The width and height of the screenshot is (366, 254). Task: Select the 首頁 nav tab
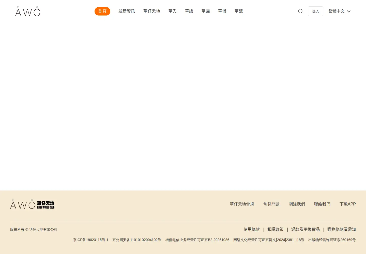click(102, 11)
